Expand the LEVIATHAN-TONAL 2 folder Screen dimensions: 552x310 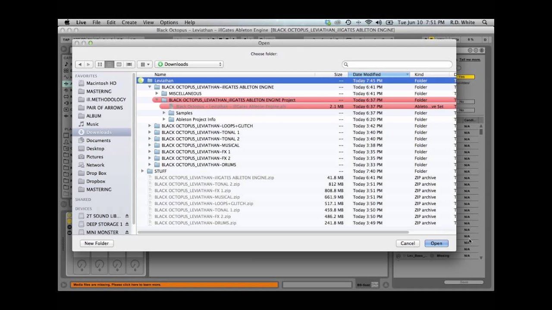coord(150,139)
